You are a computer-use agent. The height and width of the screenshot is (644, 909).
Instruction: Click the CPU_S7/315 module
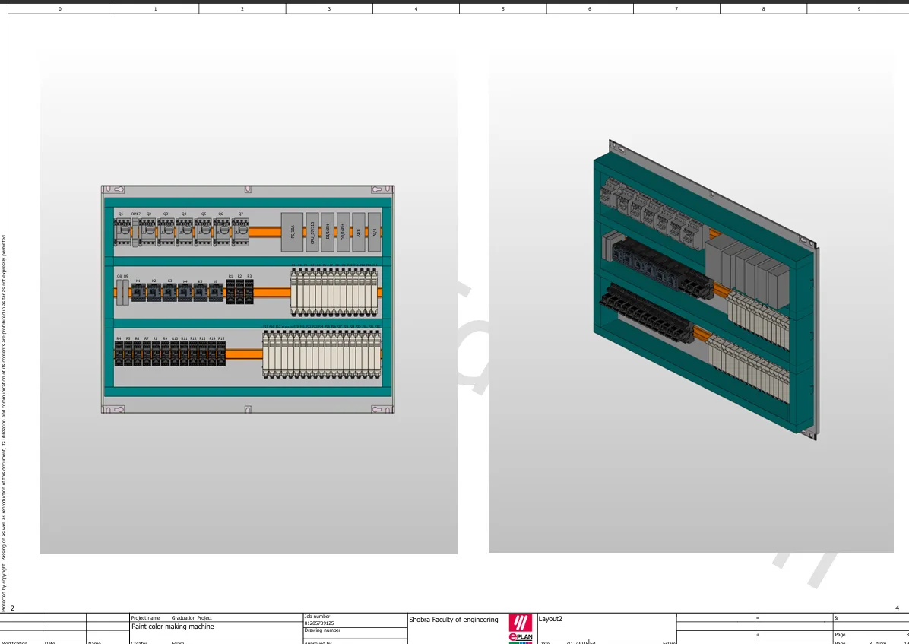coord(312,232)
